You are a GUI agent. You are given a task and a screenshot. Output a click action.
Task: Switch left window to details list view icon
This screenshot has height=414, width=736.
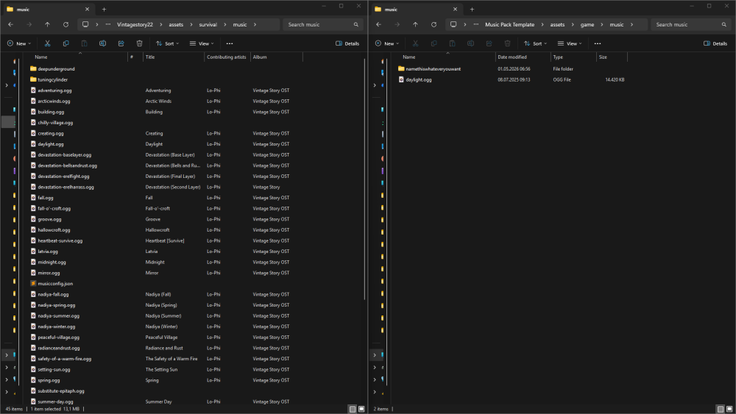click(353, 409)
